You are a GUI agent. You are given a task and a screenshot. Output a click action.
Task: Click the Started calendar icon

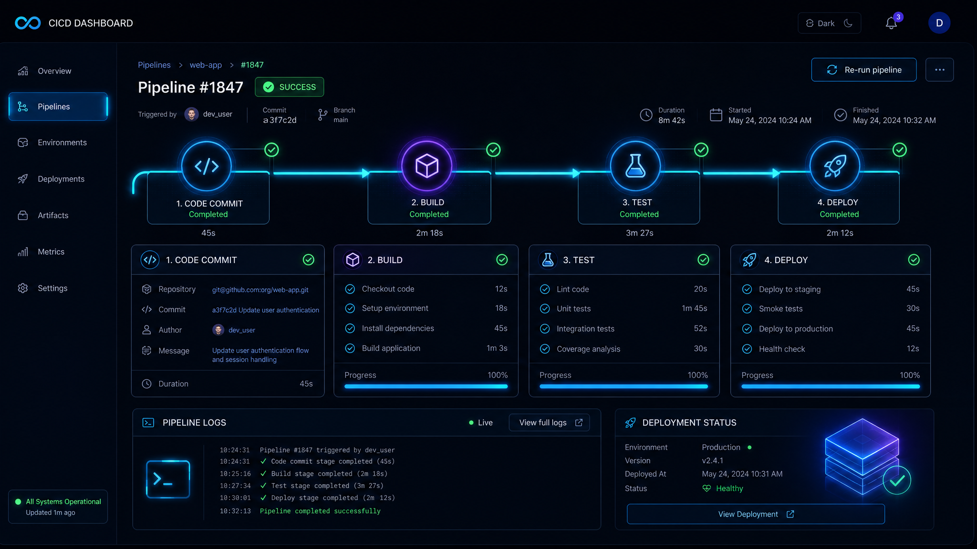[x=716, y=115]
